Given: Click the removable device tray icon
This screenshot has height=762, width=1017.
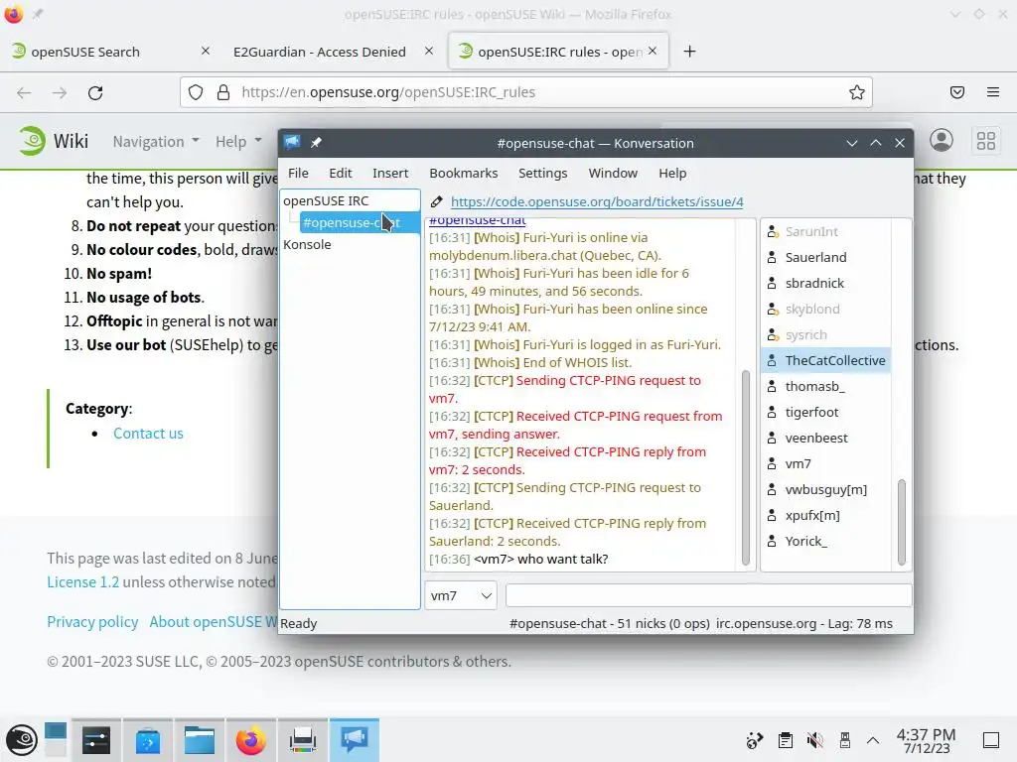Looking at the screenshot, I should [x=844, y=740].
